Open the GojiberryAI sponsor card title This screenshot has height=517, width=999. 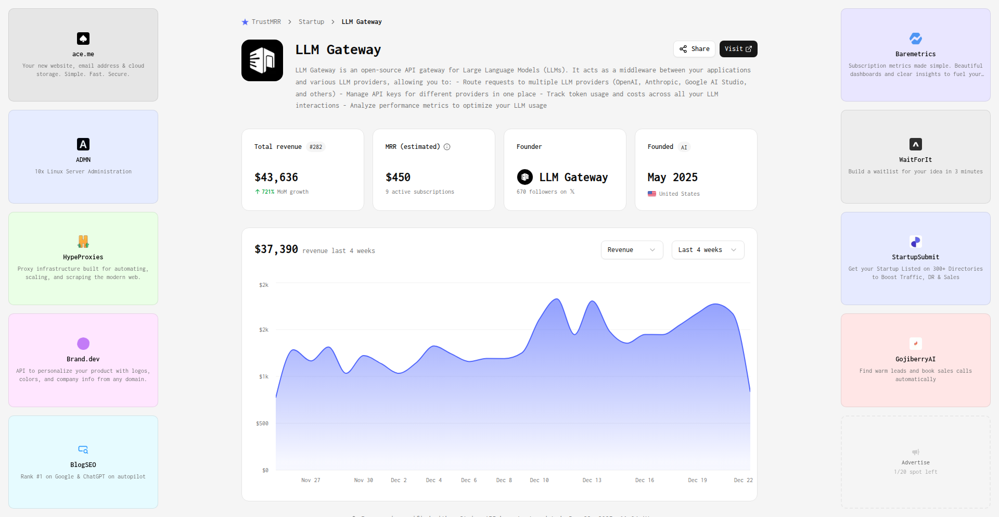click(916, 359)
